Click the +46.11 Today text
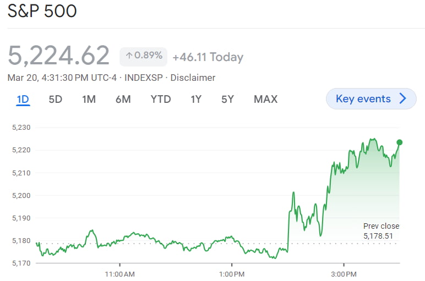 (208, 57)
